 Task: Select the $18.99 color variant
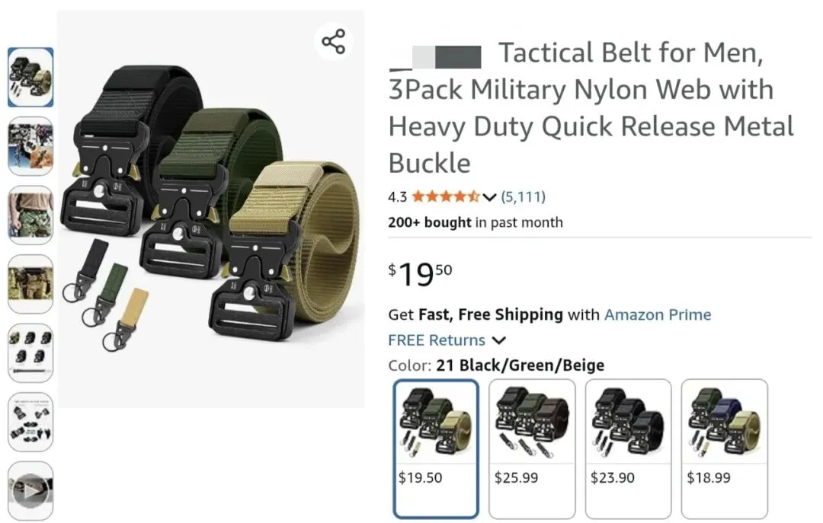724,448
